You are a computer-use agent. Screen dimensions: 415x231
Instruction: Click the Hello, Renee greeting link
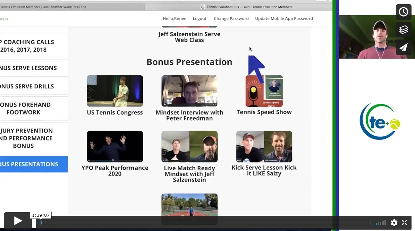point(175,18)
